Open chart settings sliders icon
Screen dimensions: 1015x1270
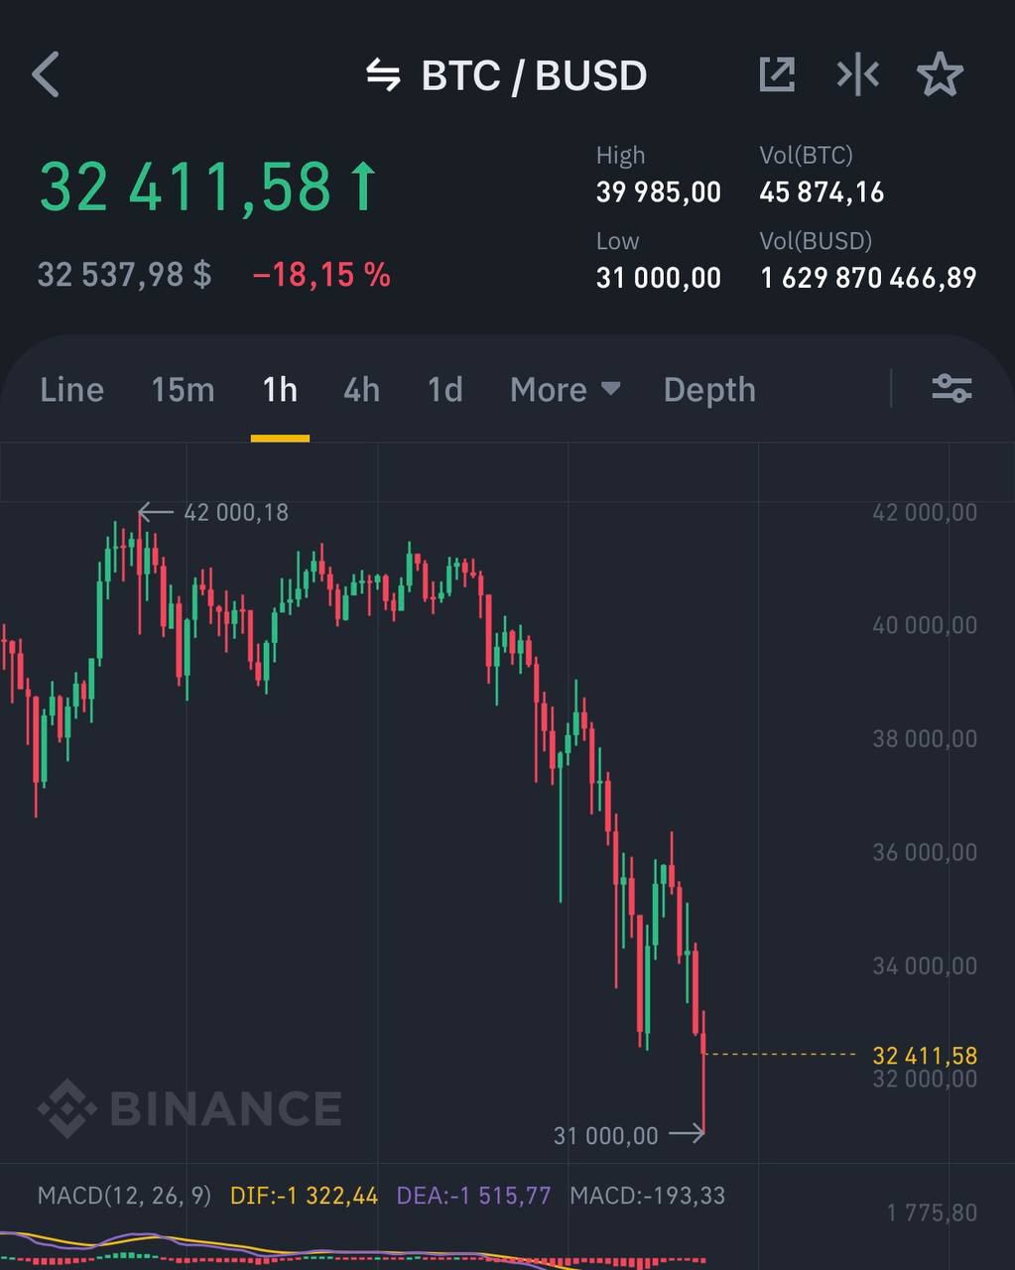[x=952, y=389]
